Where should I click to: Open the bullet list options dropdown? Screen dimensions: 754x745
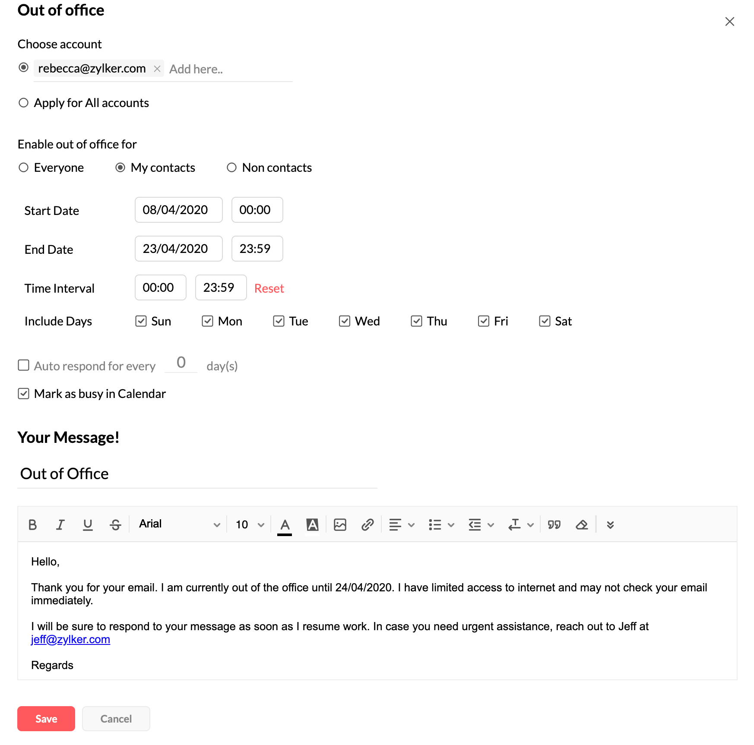point(441,525)
